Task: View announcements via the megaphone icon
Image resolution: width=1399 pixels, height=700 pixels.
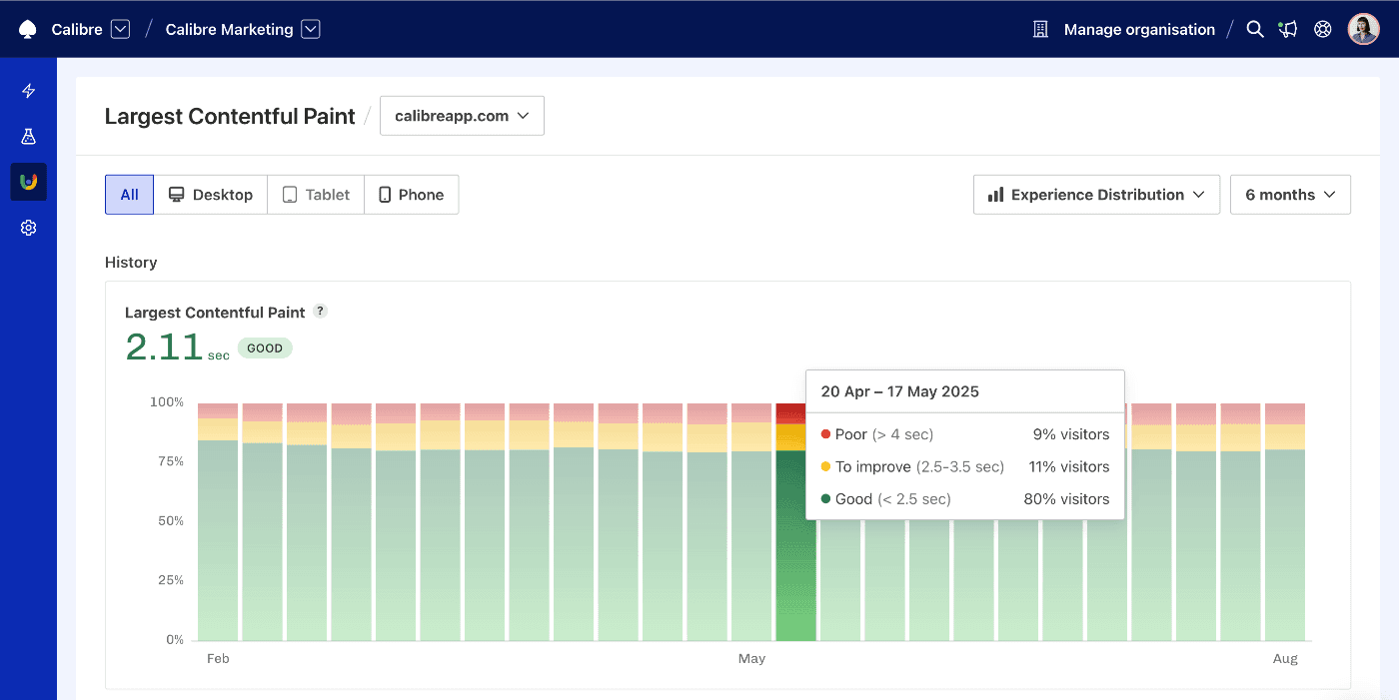Action: point(1288,29)
